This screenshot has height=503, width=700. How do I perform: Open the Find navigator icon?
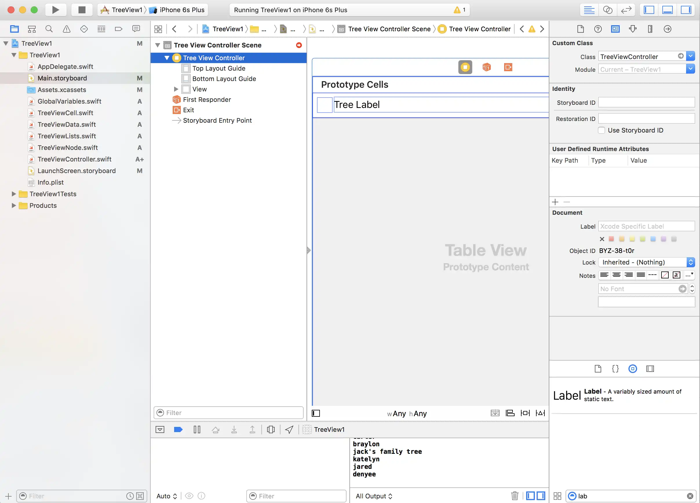point(49,29)
